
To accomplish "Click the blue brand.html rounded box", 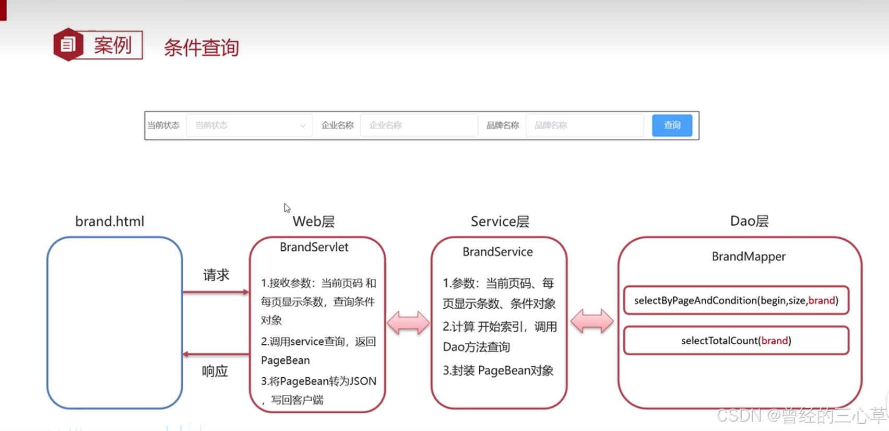I will (x=115, y=323).
